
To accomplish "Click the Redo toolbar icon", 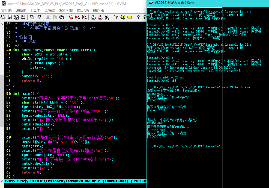I will pos(39,17).
